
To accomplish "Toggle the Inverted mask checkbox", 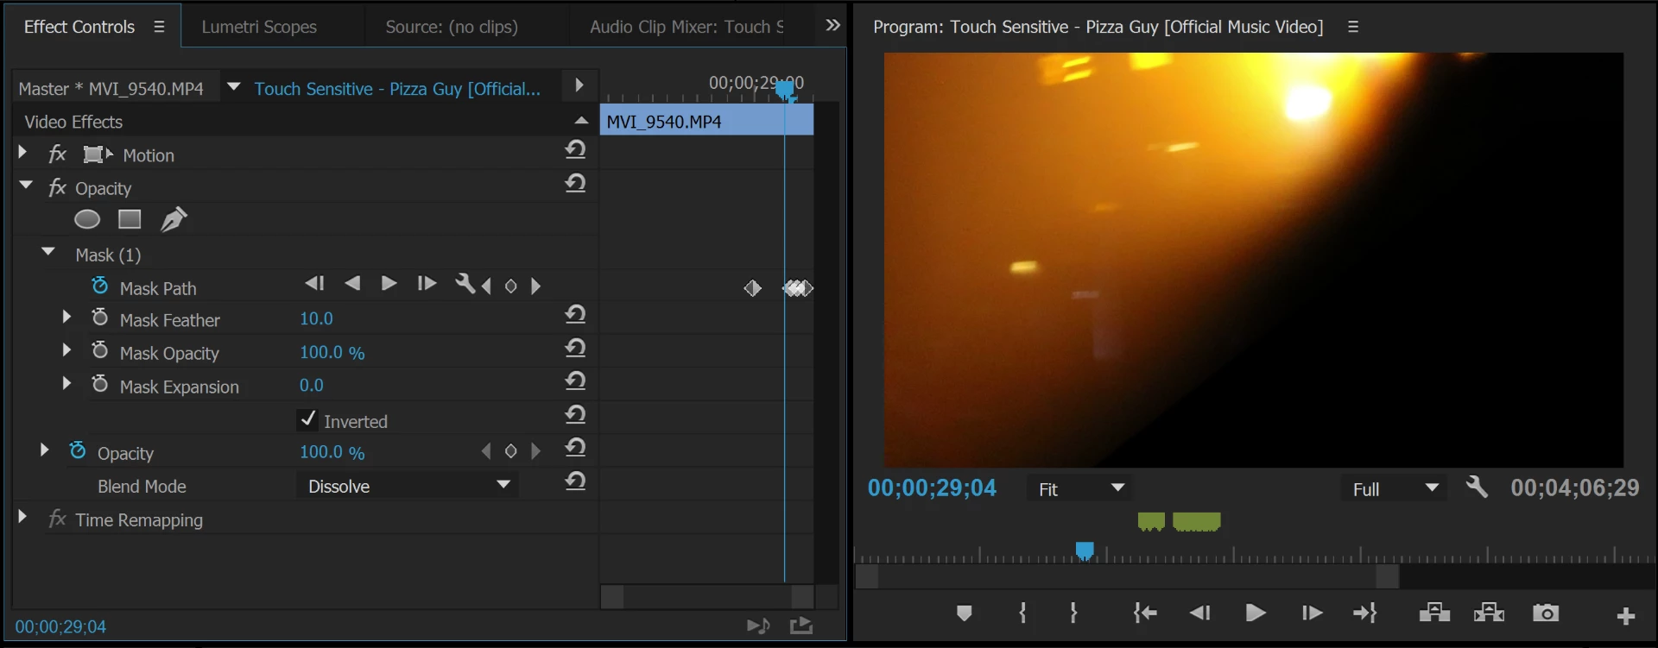I will 307,419.
